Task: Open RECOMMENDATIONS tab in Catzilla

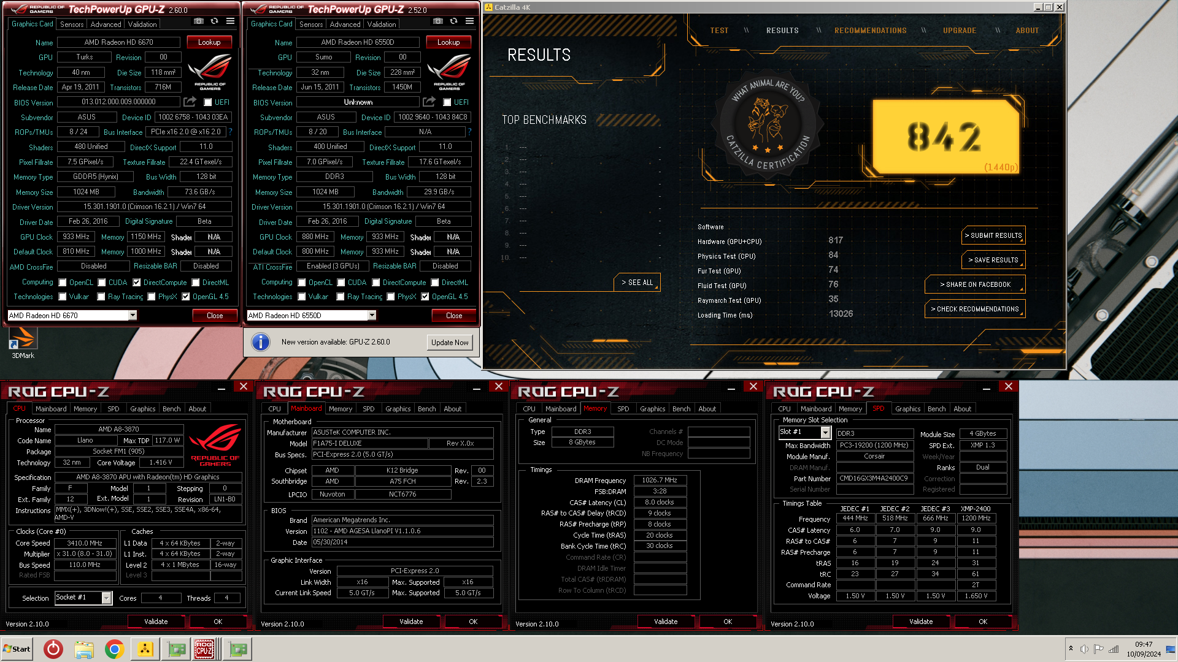Action: pos(870,30)
